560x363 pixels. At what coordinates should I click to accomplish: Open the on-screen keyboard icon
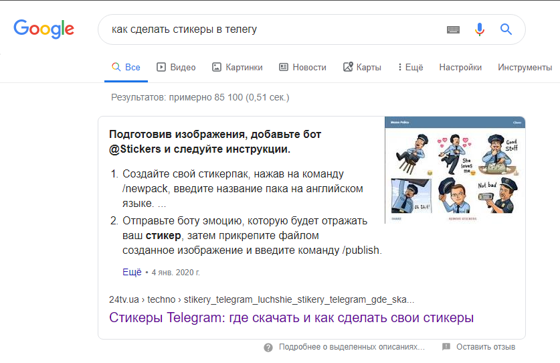pyautogui.click(x=453, y=29)
